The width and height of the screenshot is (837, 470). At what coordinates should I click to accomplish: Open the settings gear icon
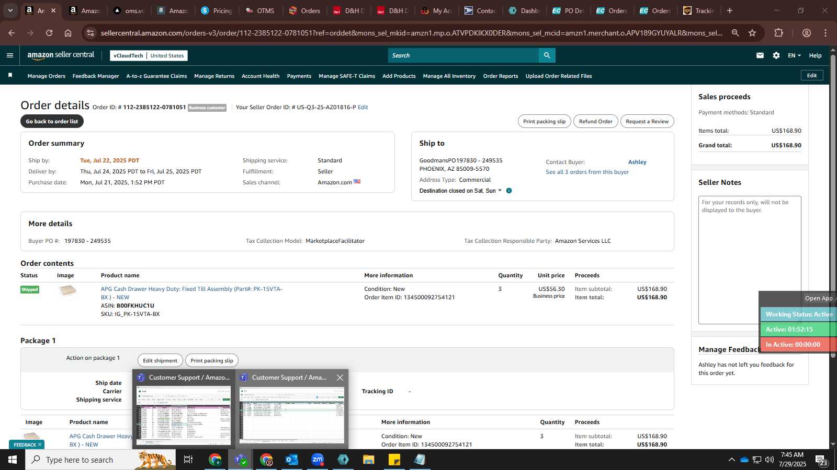776,55
